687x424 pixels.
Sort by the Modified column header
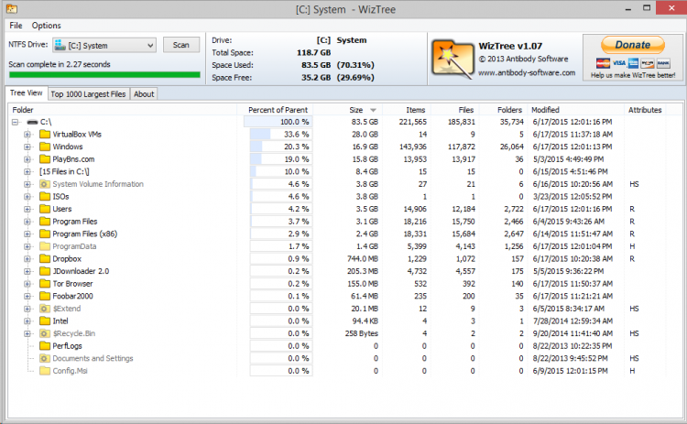click(545, 110)
